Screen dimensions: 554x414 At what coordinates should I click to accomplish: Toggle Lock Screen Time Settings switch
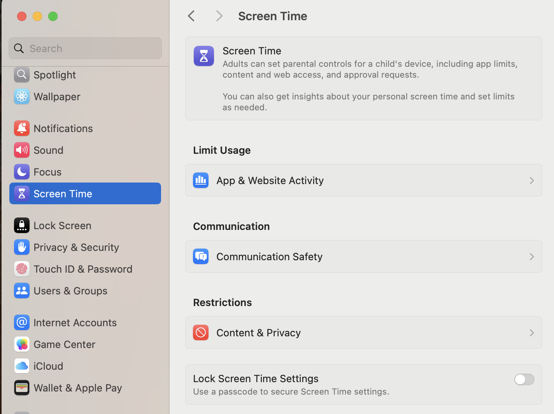pos(524,379)
